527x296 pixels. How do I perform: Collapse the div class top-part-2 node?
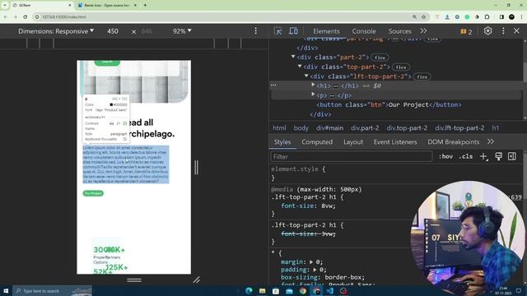[x=300, y=66]
